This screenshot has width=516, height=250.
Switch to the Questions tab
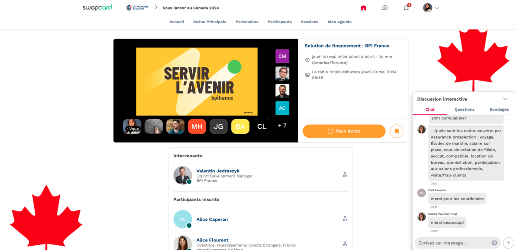[x=464, y=109]
